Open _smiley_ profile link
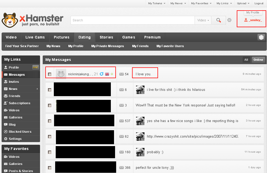 coord(253,20)
